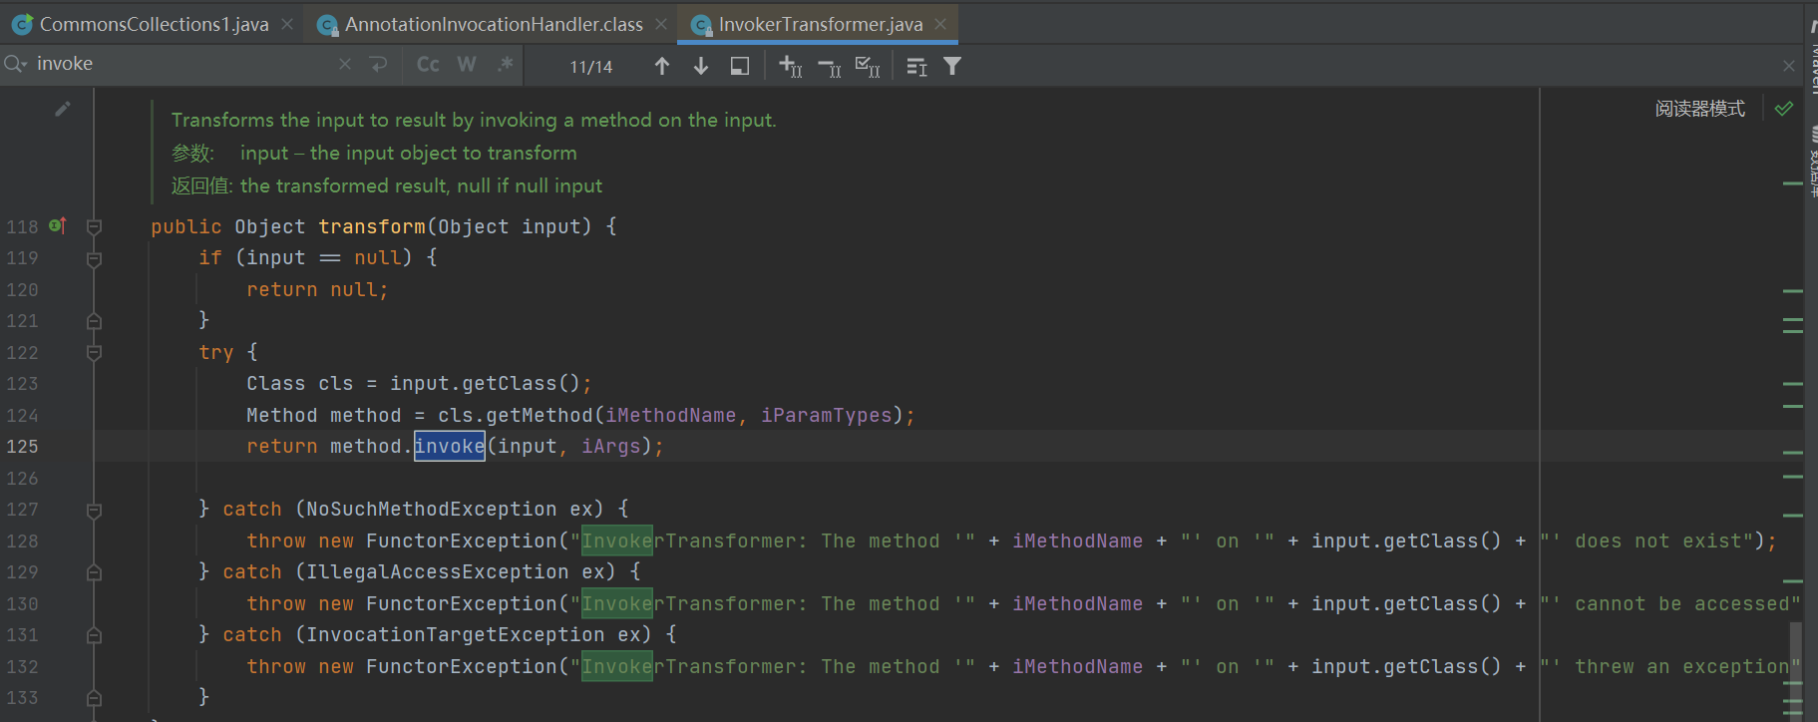
Task: Toggle Match Case (Cc) option
Action: pos(428,64)
